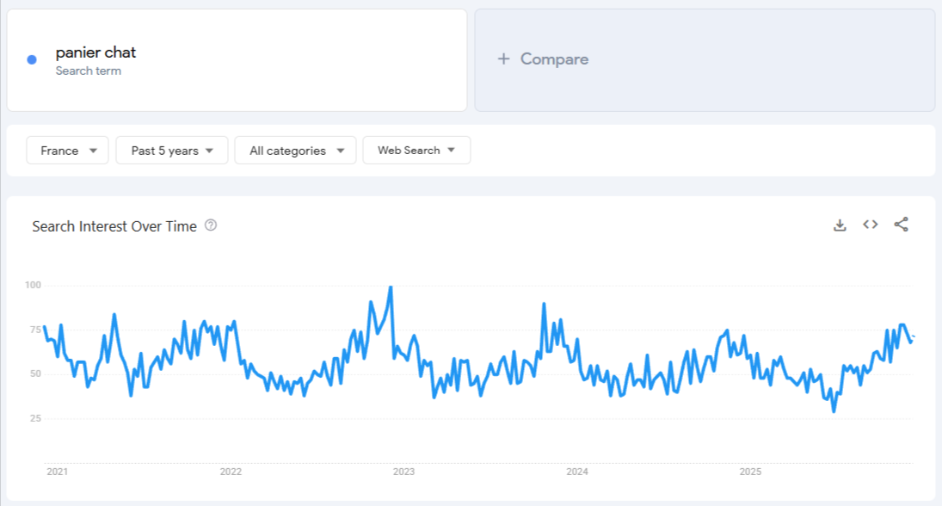Open the embed code view
Image resolution: width=942 pixels, height=506 pixels.
870,225
